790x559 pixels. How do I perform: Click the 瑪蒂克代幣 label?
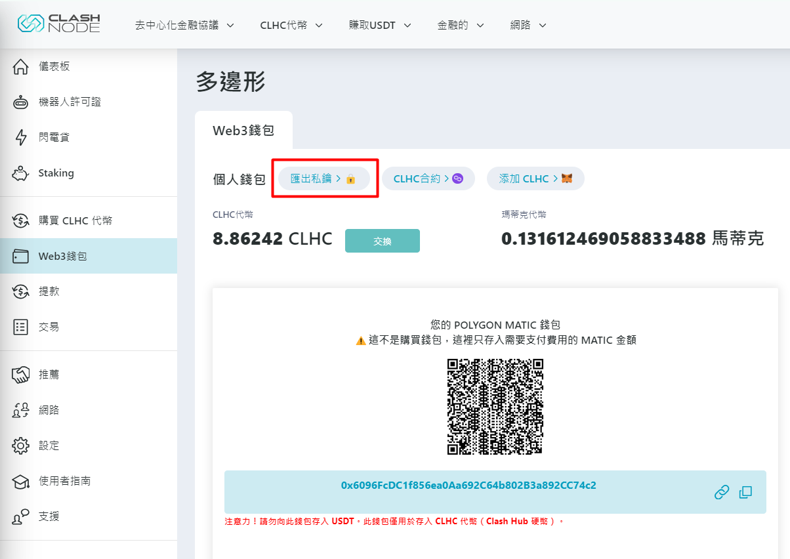524,215
